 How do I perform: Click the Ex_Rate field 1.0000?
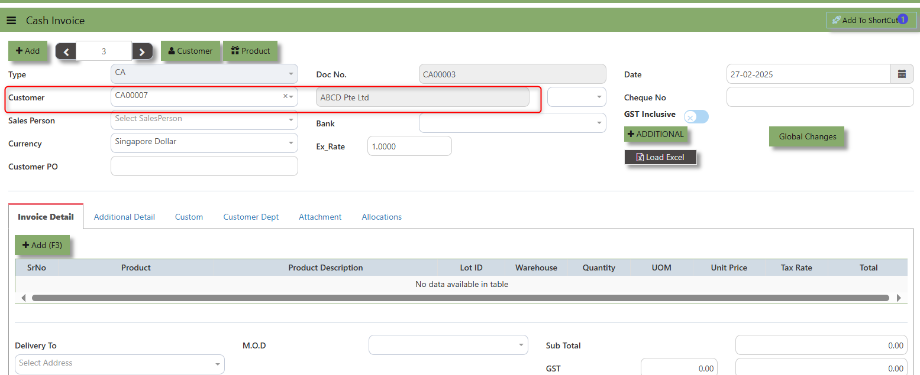tap(409, 146)
